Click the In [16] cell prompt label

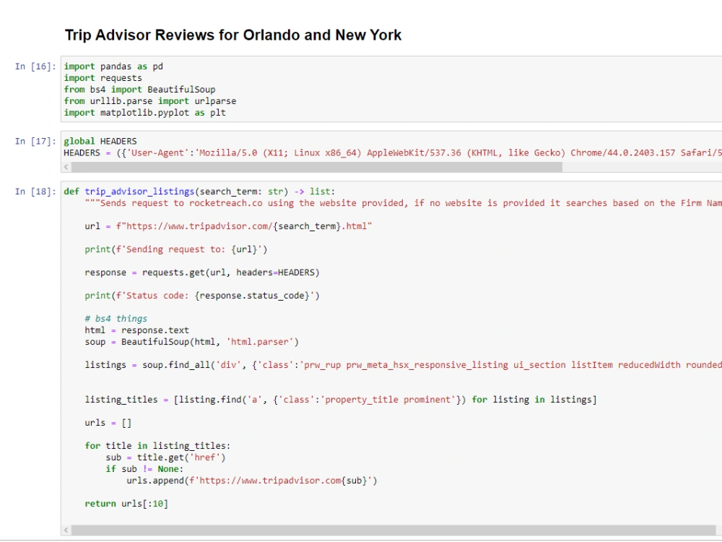[35, 66]
